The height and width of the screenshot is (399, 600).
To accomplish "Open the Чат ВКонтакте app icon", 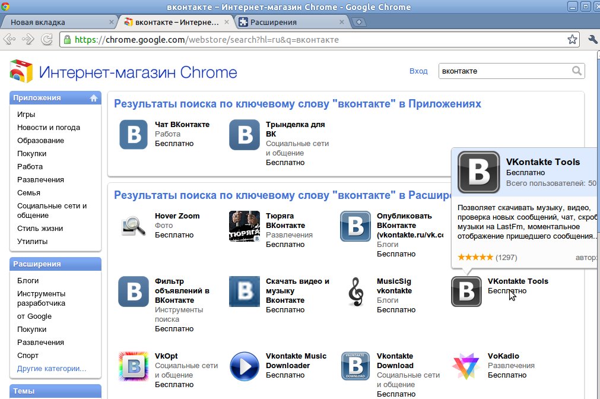I will [x=134, y=134].
